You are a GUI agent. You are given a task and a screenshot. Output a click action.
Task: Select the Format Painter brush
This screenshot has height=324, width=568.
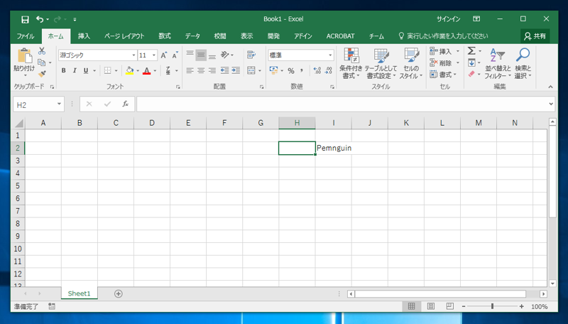[x=42, y=74]
